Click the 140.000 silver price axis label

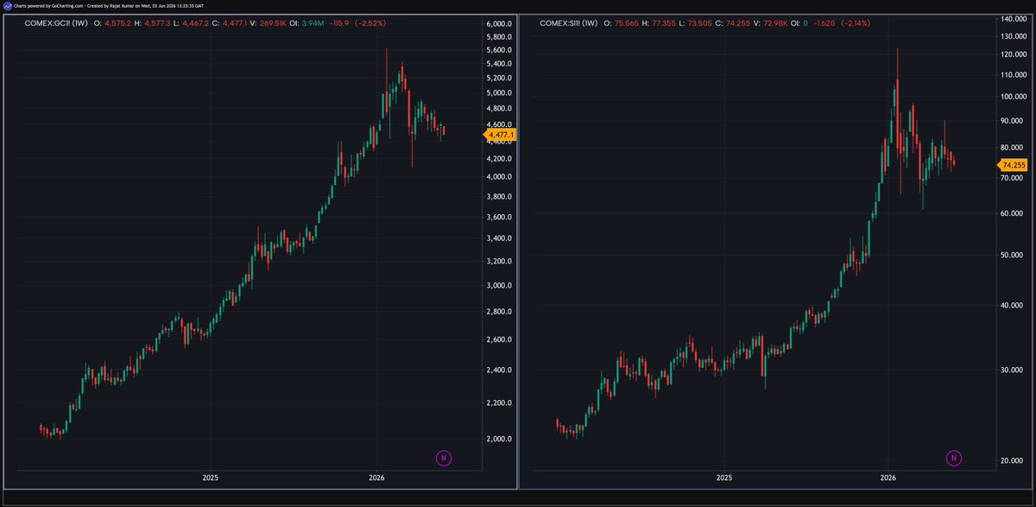pyautogui.click(x=1015, y=18)
